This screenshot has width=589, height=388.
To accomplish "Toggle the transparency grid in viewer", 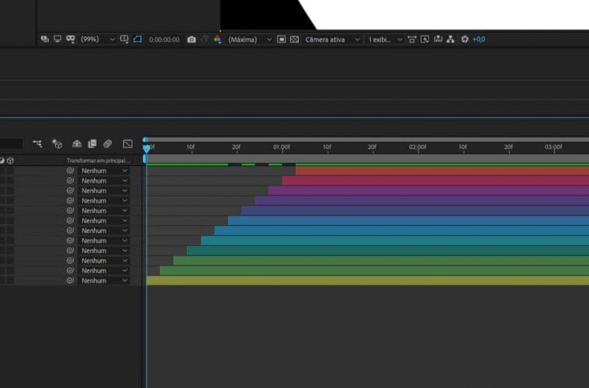I will [294, 39].
